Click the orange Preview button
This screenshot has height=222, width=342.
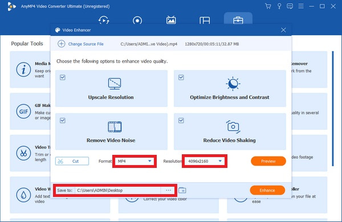(x=268, y=161)
